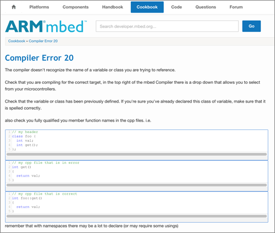Visit the Forum page
The width and height of the screenshot is (275, 233).
pyautogui.click(x=236, y=7)
